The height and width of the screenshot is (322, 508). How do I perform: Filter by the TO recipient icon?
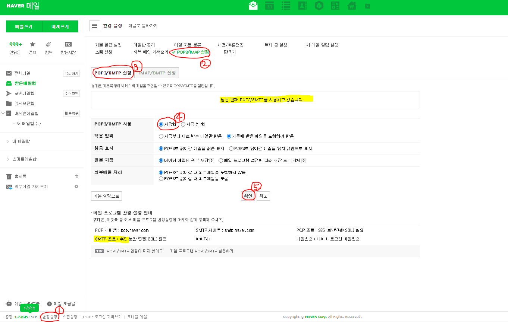pyautogui.click(x=68, y=44)
